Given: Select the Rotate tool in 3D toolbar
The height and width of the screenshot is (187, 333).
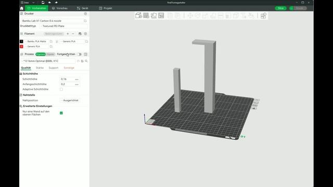Looking at the screenshot, I should [x=198, y=16].
